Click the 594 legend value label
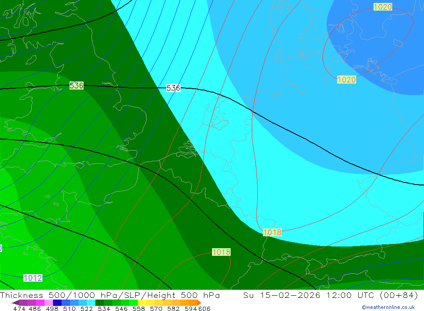The height and width of the screenshot is (311, 424). [x=191, y=308]
